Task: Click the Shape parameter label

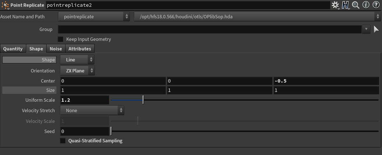Action: (48, 60)
